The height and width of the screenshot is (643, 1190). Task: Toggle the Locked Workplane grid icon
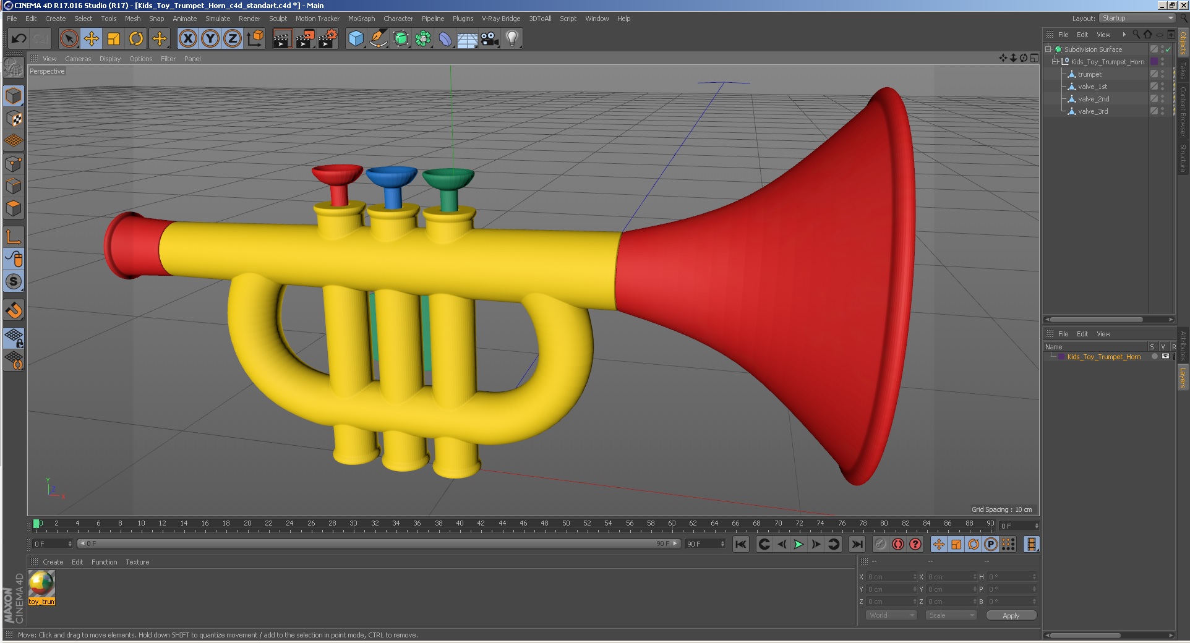14,338
